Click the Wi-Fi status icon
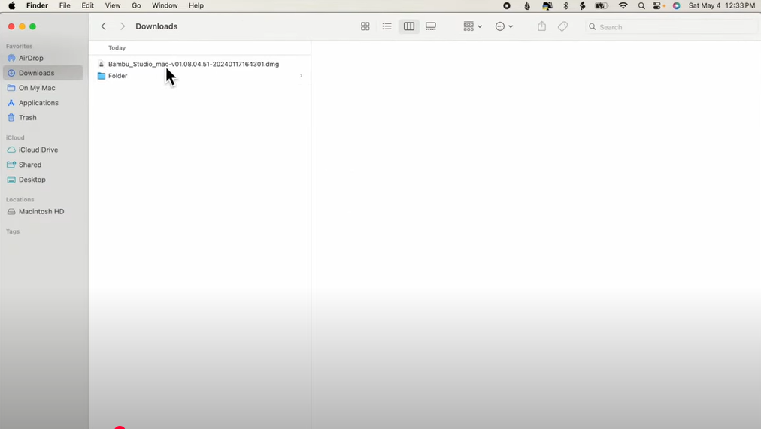Image resolution: width=761 pixels, height=429 pixels. click(x=623, y=5)
